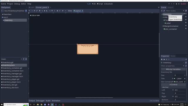Open the skeleton bone options icon
The height and width of the screenshot is (106, 188).
click(63, 11)
